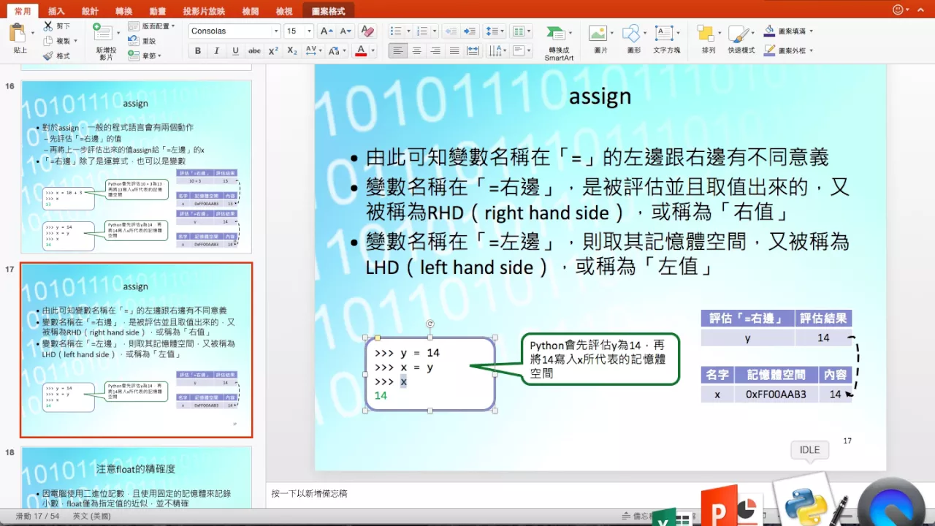The width and height of the screenshot is (935, 526).
Task: Click the Format painter (格式) brush icon
Action: coord(47,56)
